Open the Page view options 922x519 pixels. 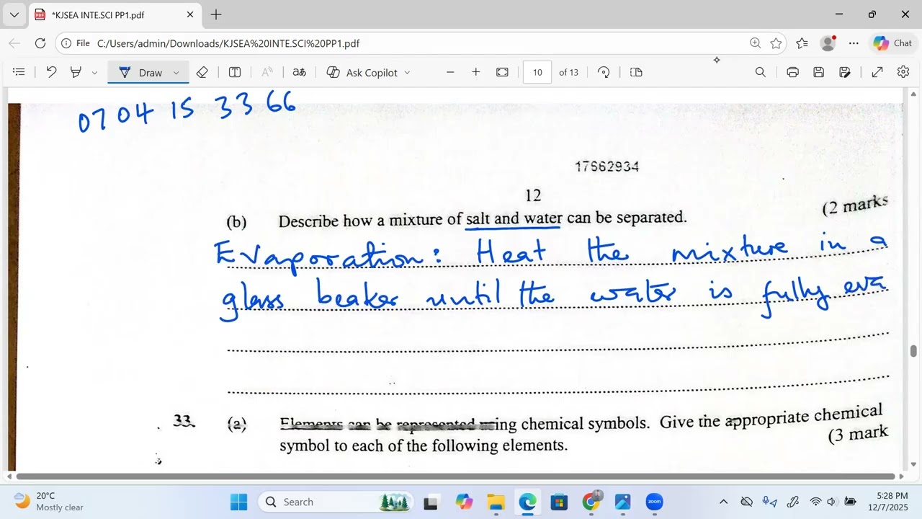636,72
